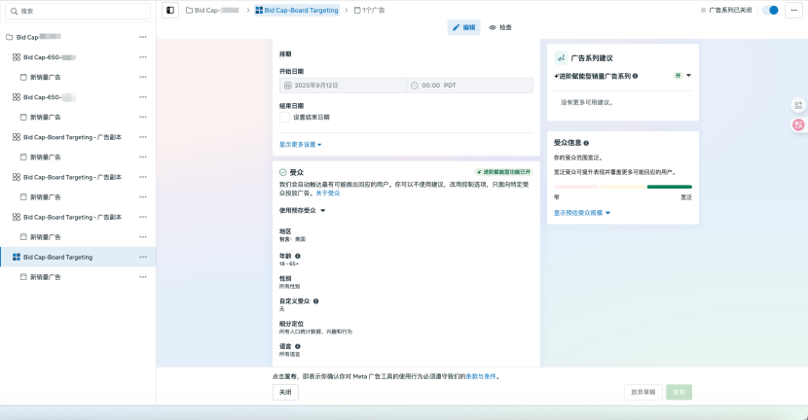Click the clock icon beside 00:00 PDT
The image size is (808, 420).
pyautogui.click(x=415, y=86)
